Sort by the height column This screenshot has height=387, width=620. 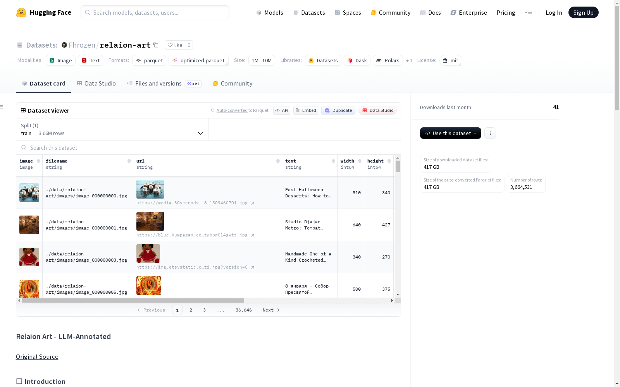[x=389, y=161]
